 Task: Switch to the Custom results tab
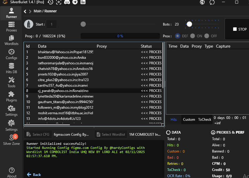189,120
